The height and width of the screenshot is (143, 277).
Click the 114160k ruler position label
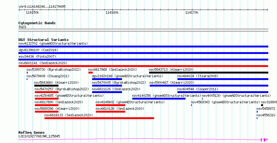(x=112, y=12)
